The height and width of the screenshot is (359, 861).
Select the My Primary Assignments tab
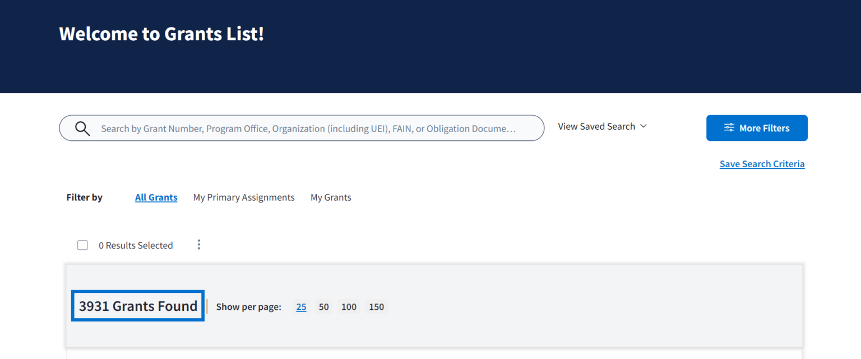[244, 197]
